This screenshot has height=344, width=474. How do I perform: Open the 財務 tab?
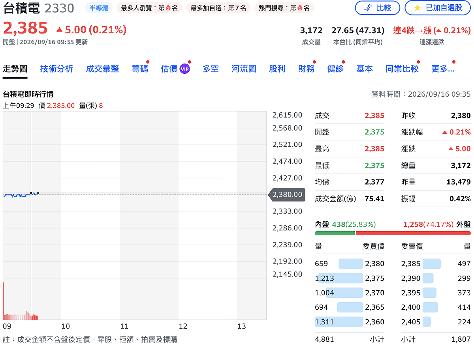(x=306, y=69)
